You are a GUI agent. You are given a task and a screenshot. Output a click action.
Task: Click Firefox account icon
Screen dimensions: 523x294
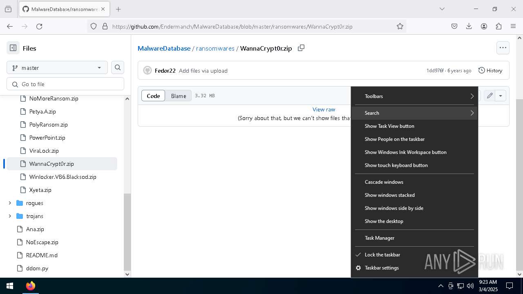[x=484, y=26]
